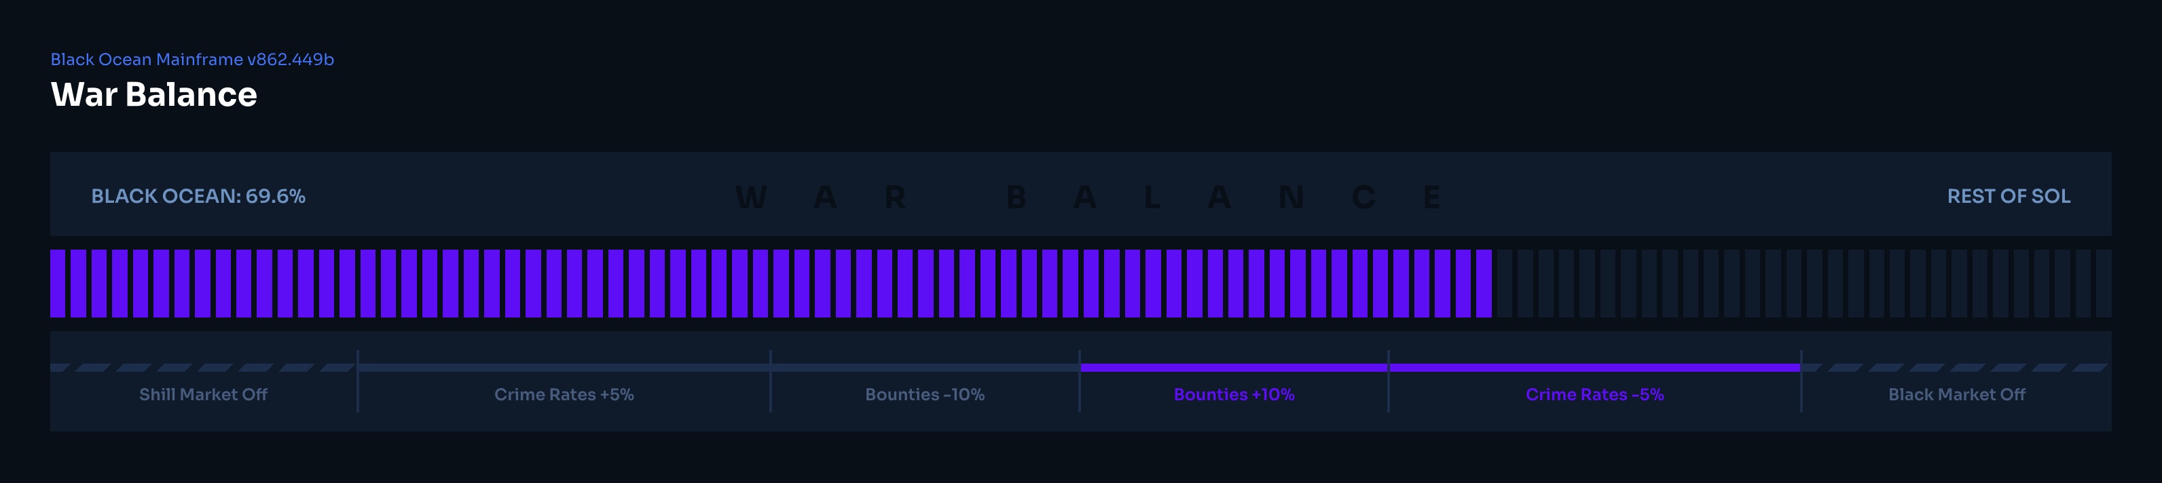Click the purple line above Crime Rates -5%
The height and width of the screenshot is (483, 2162).
1594,367
